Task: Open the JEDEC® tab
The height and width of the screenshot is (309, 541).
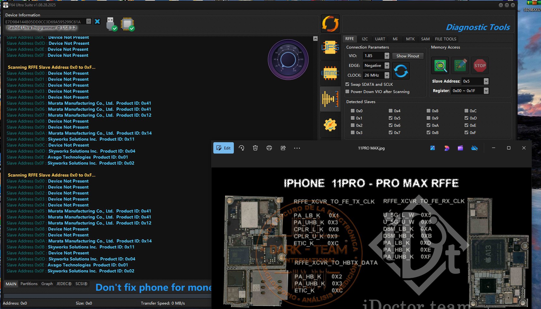Action: (x=64, y=284)
